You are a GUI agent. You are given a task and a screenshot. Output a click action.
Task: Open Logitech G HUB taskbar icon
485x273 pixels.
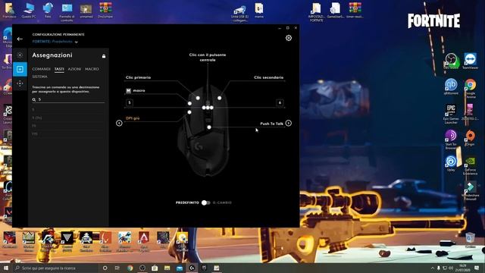[x=192, y=268]
